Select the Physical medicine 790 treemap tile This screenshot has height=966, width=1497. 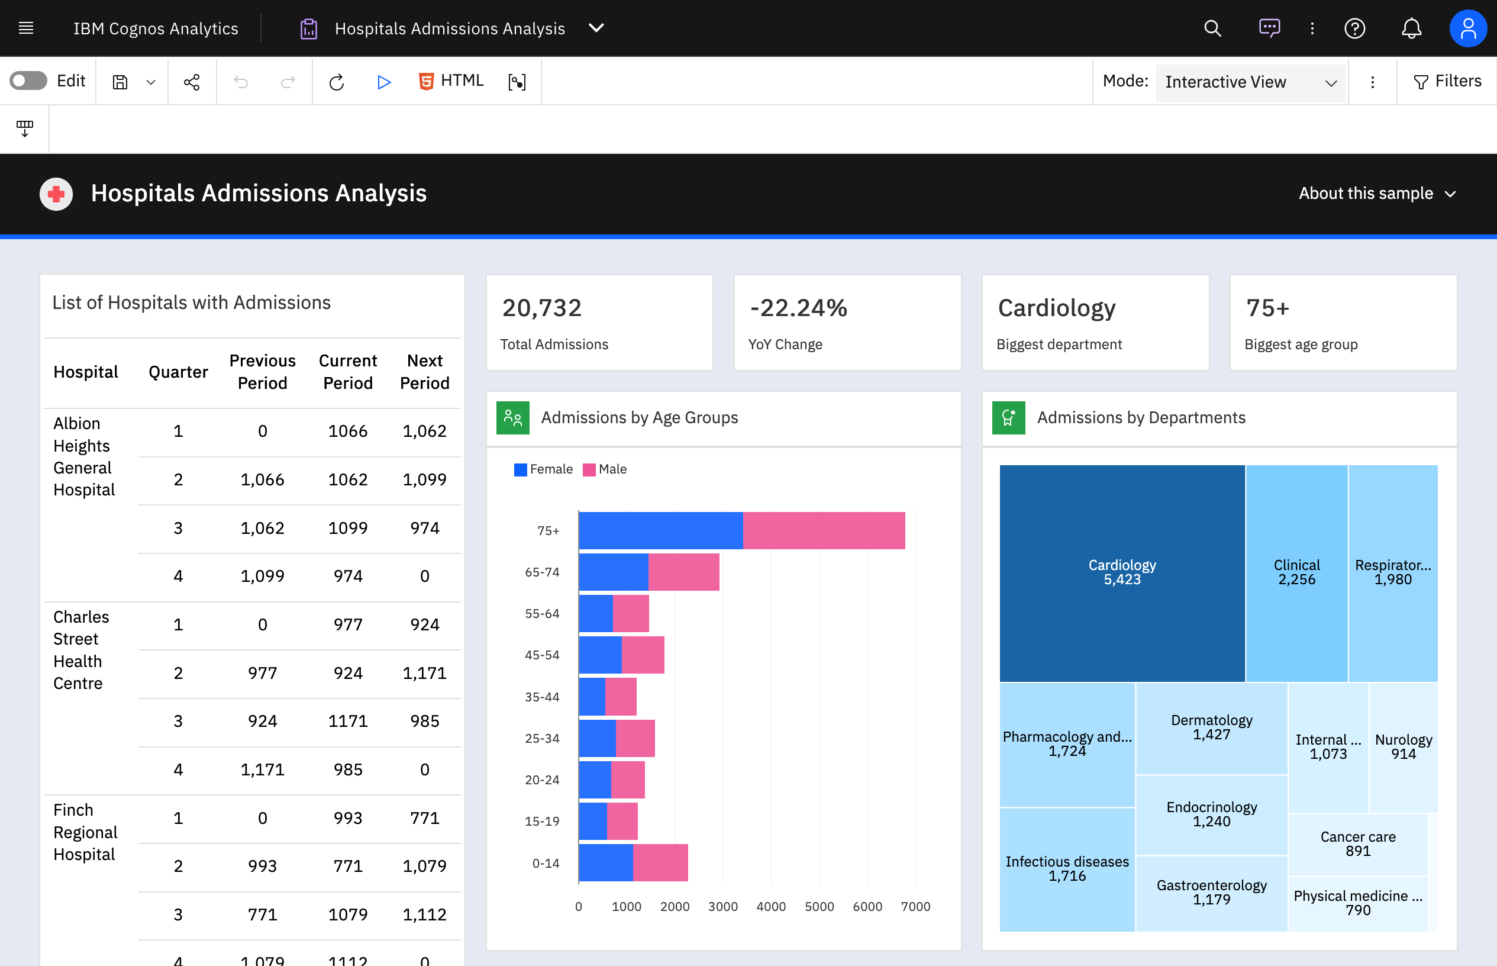[1358, 904]
